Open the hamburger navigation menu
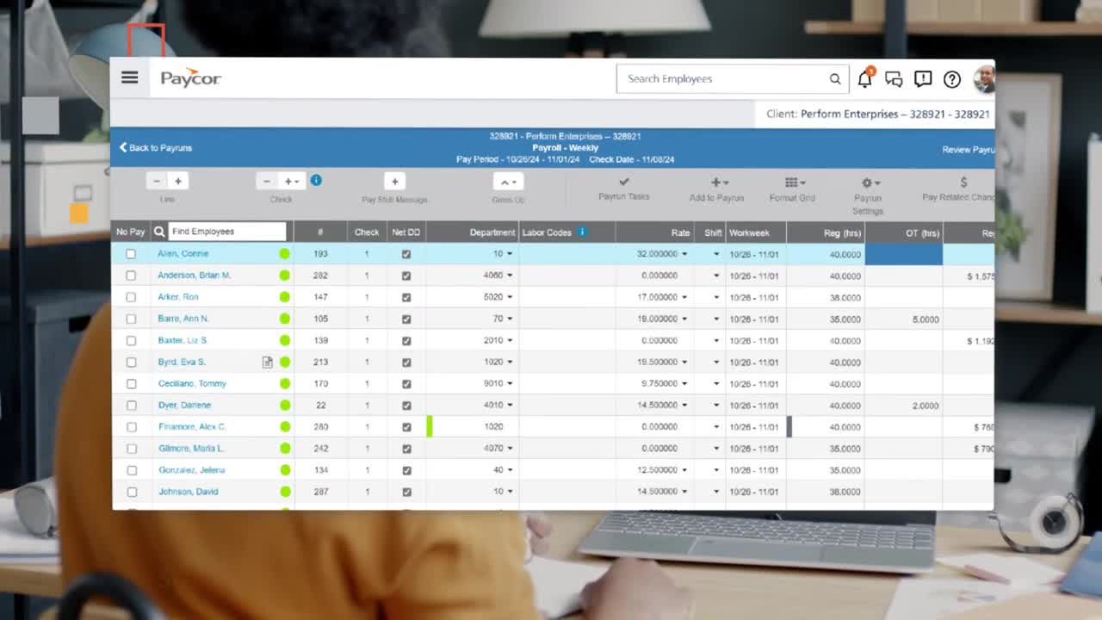The image size is (1102, 620). [130, 78]
